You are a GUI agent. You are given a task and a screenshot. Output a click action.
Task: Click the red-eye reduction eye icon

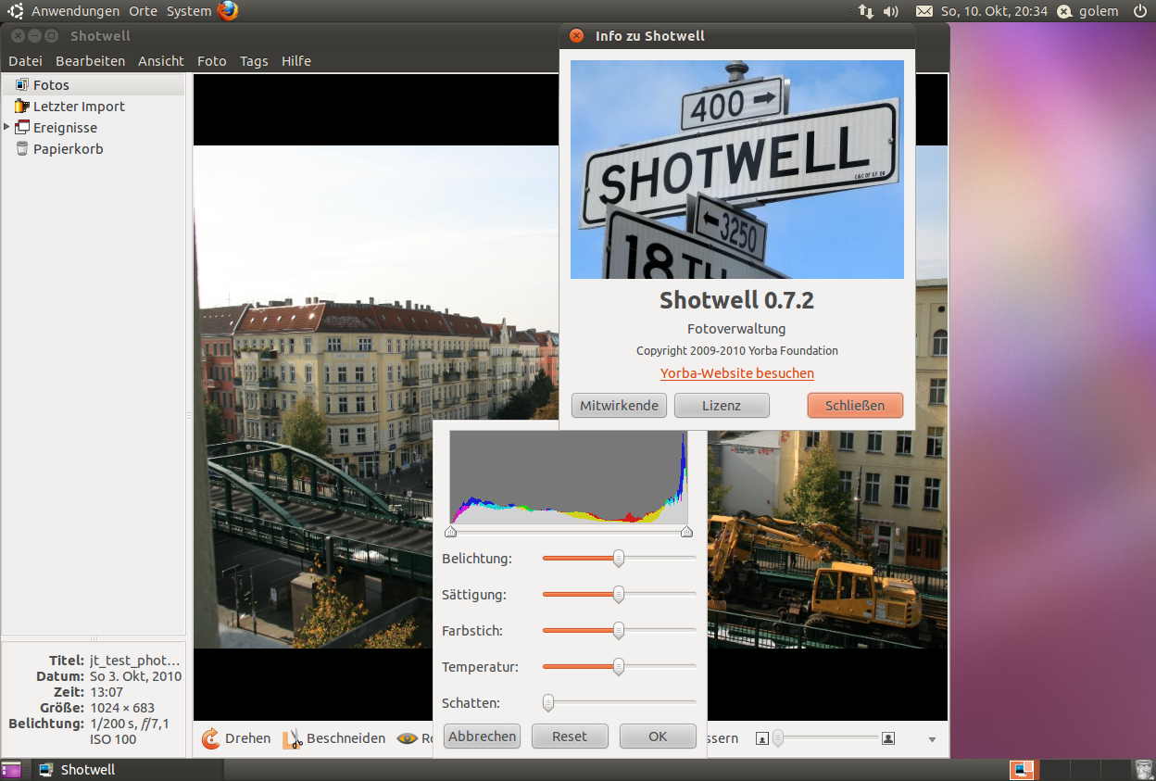coord(407,738)
